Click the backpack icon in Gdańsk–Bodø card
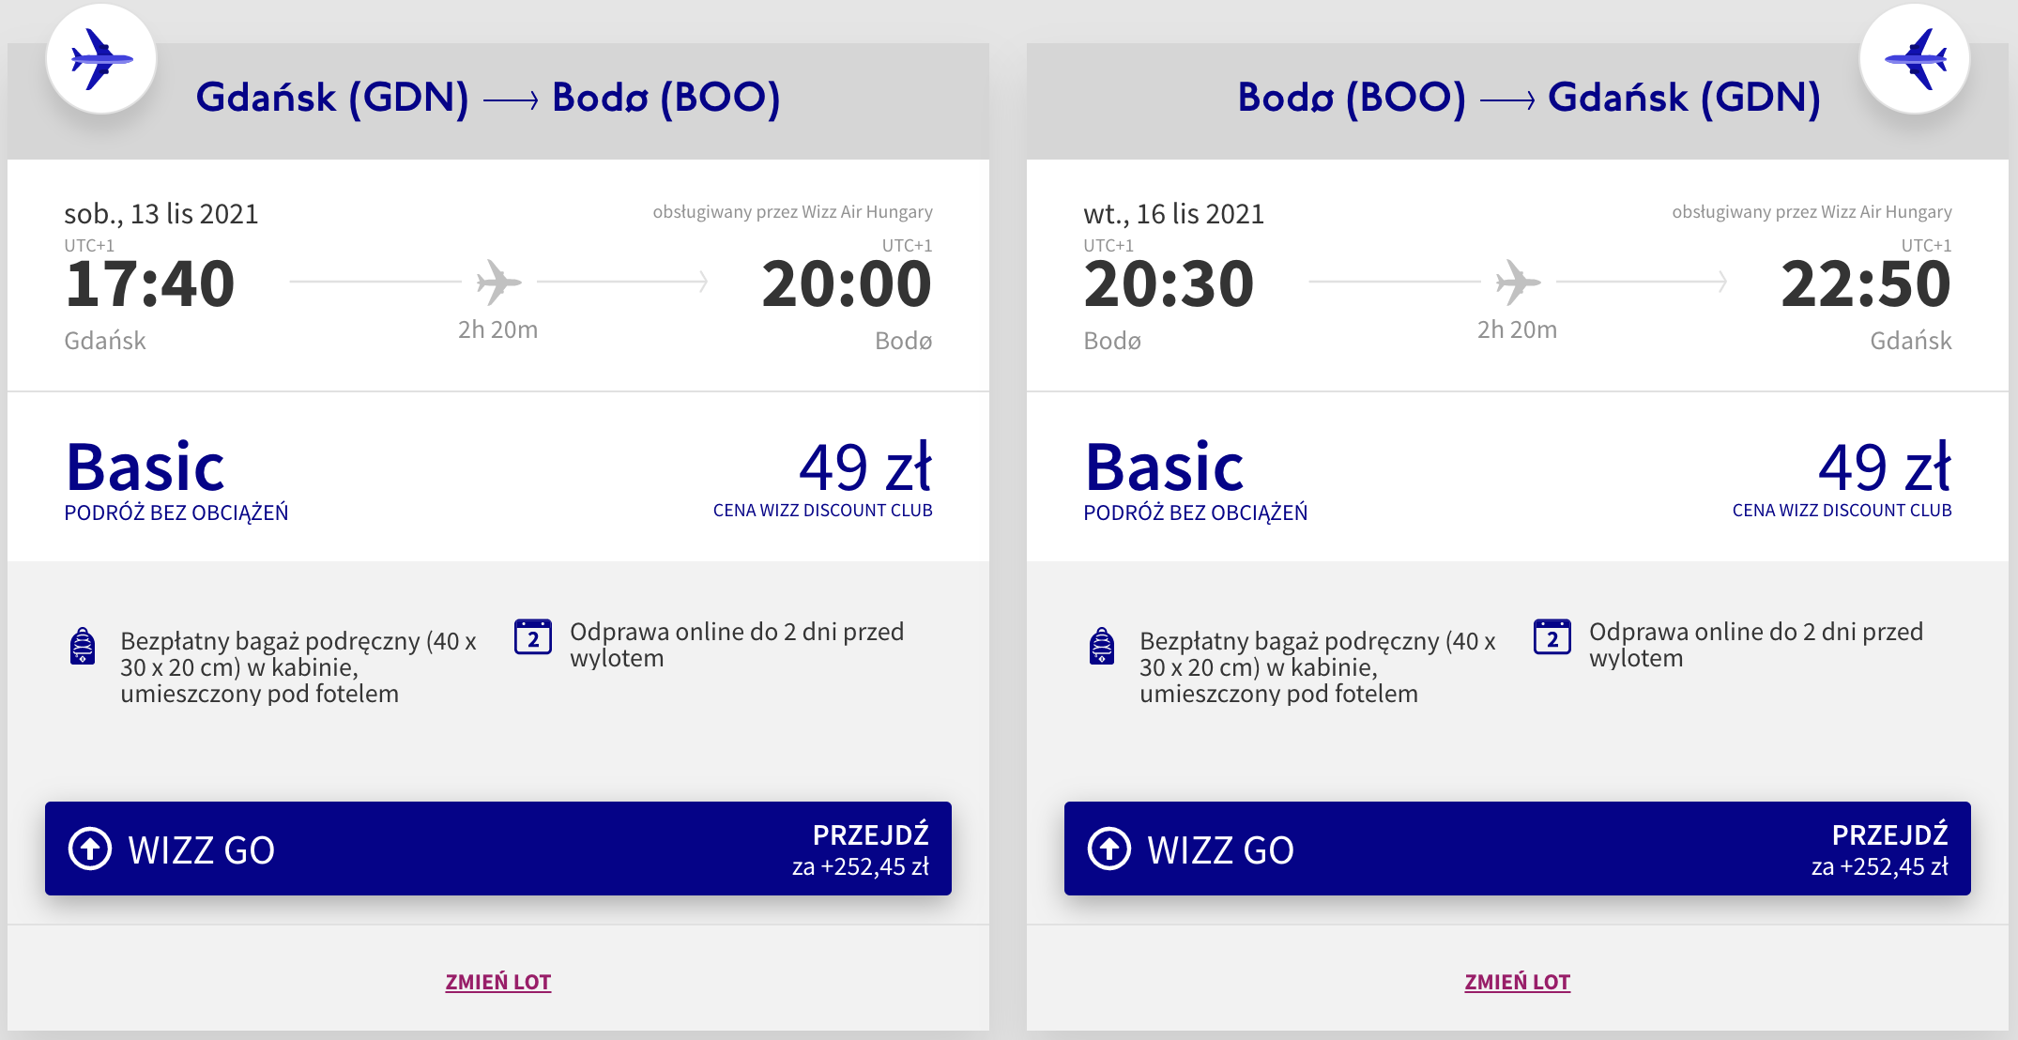 coord(83,646)
